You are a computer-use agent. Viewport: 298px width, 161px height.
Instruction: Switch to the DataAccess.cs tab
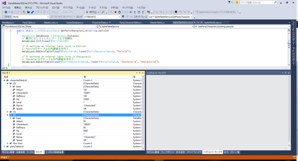pos(51,22)
